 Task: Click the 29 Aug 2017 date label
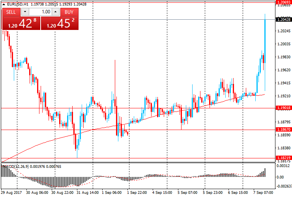pos(11,193)
